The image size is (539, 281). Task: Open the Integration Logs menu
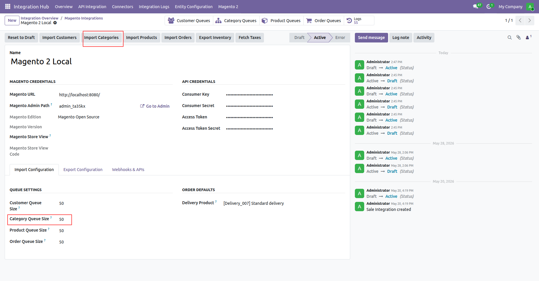tap(154, 7)
